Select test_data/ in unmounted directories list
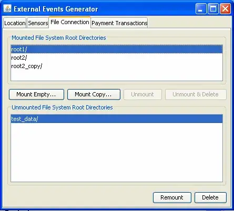This screenshot has height=211, width=234. pos(117,119)
